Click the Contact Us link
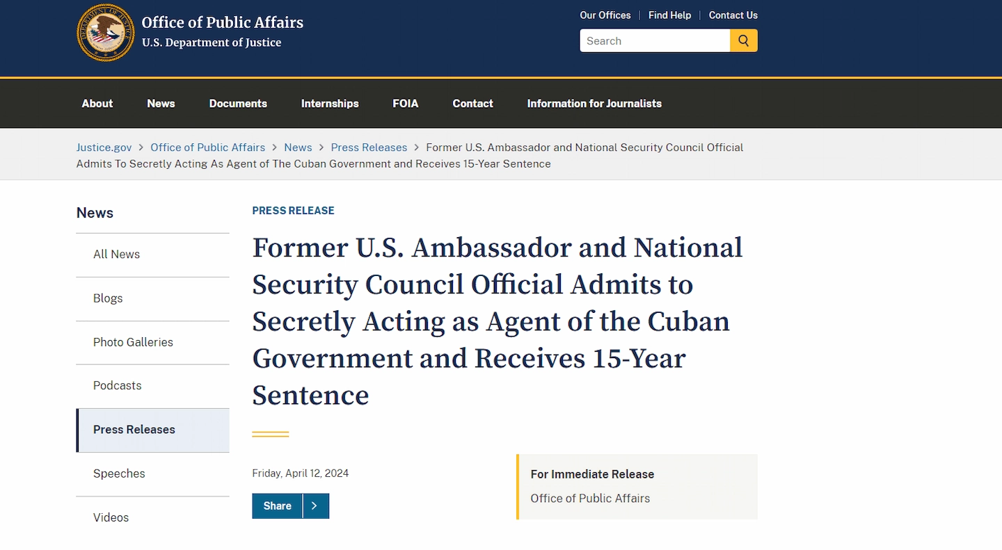Image resolution: width=1002 pixels, height=550 pixels. 733,15
